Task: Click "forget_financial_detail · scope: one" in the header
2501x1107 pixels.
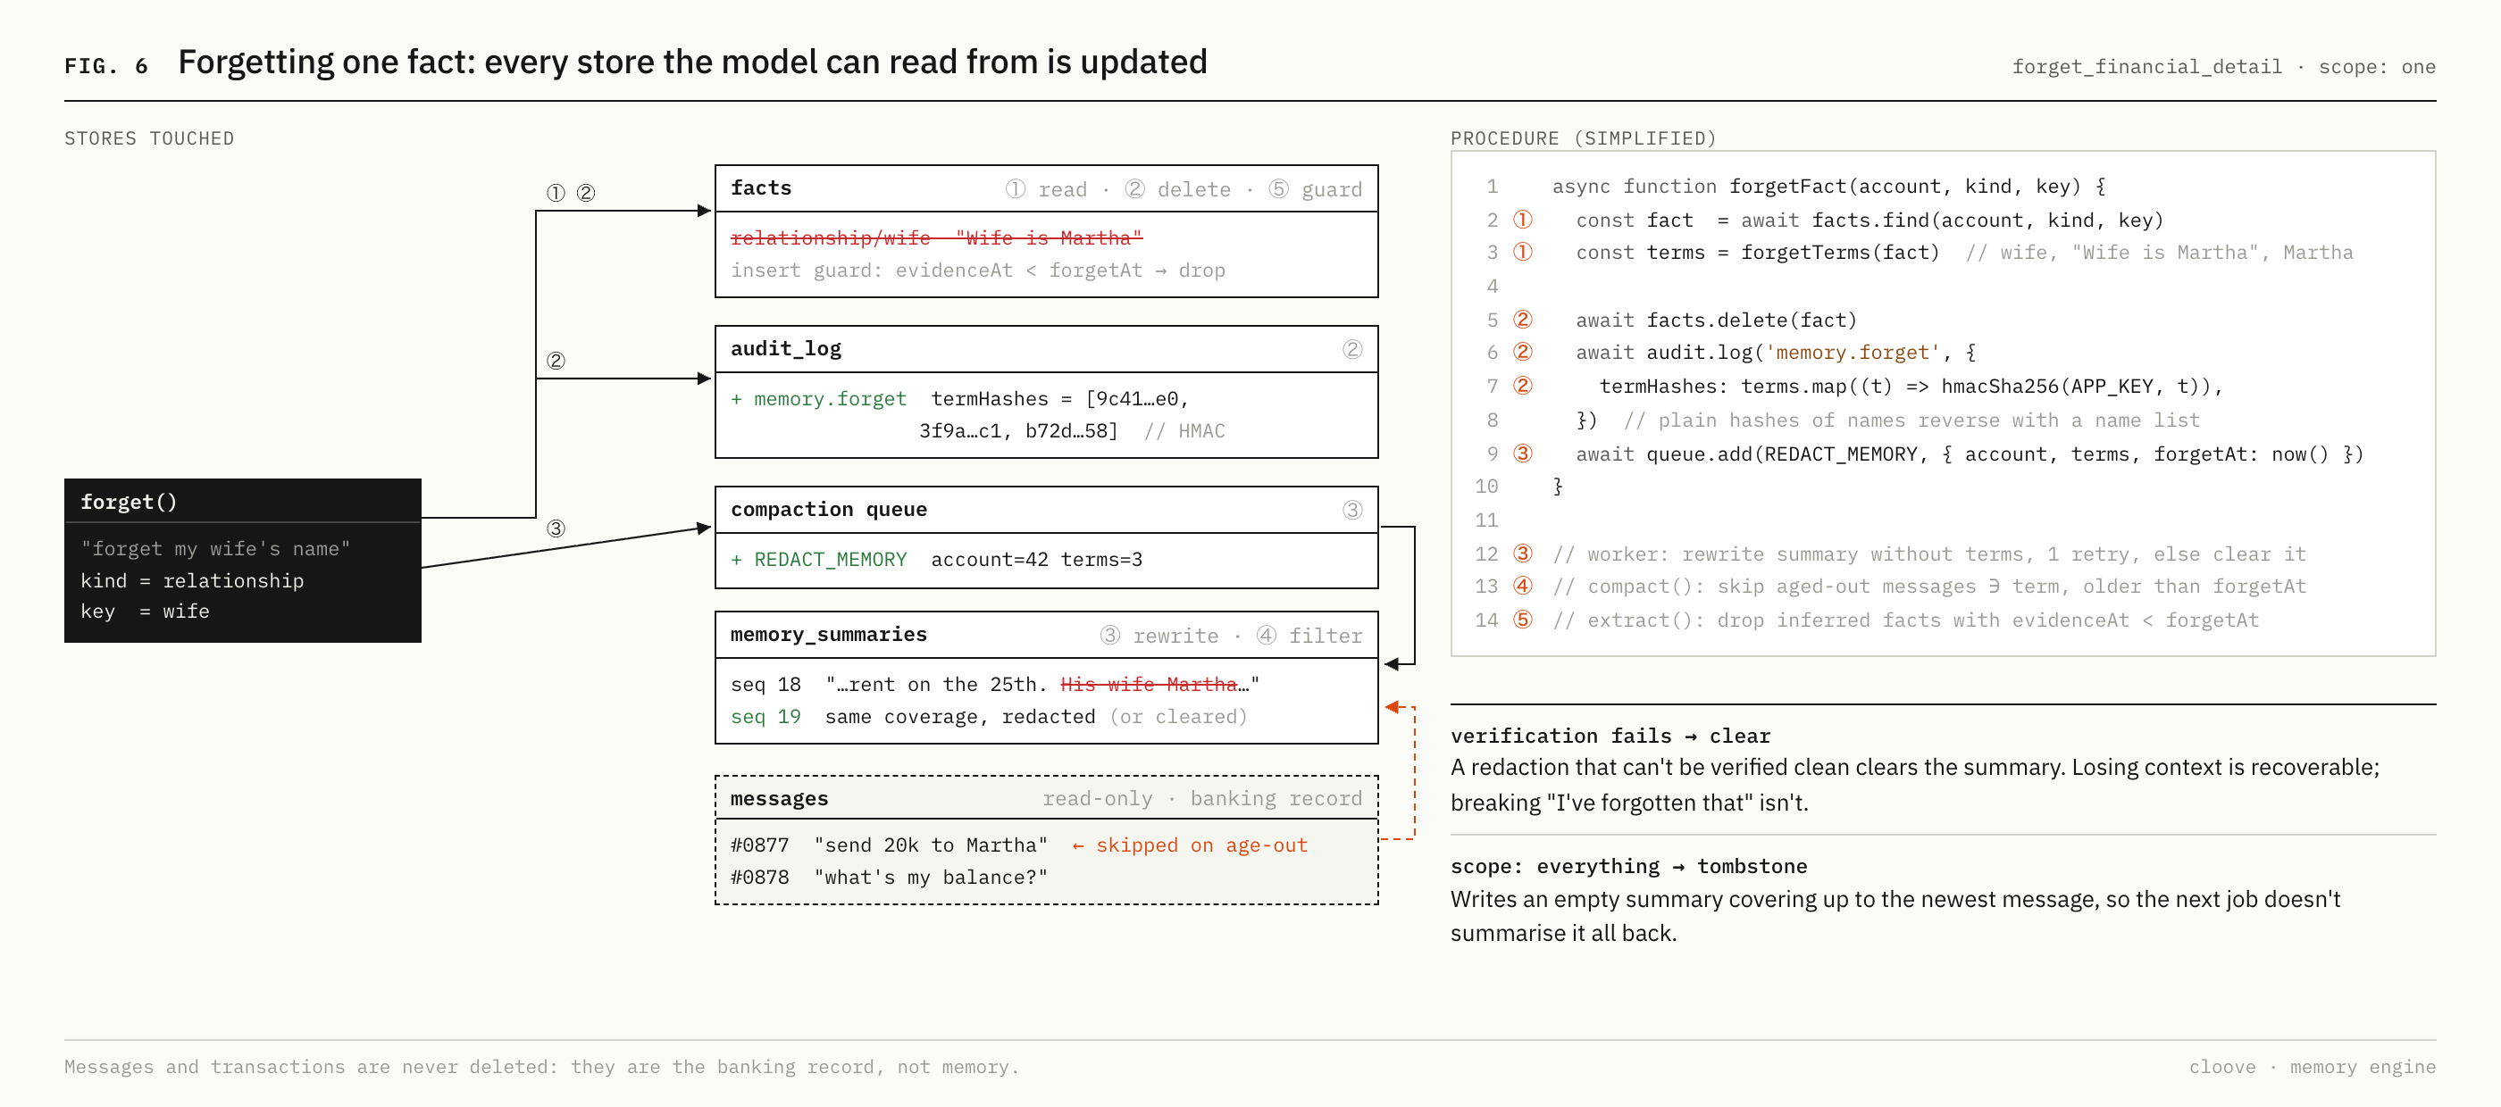Action: (2223, 67)
